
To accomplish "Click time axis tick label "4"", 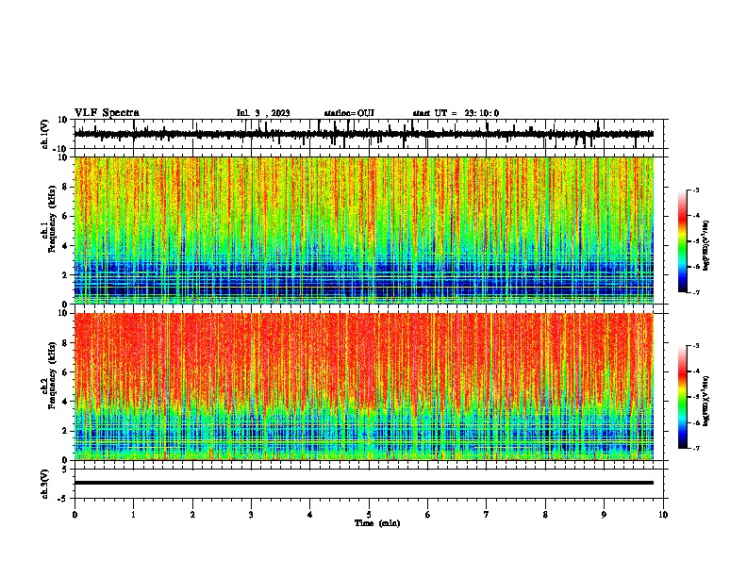I will [310, 515].
